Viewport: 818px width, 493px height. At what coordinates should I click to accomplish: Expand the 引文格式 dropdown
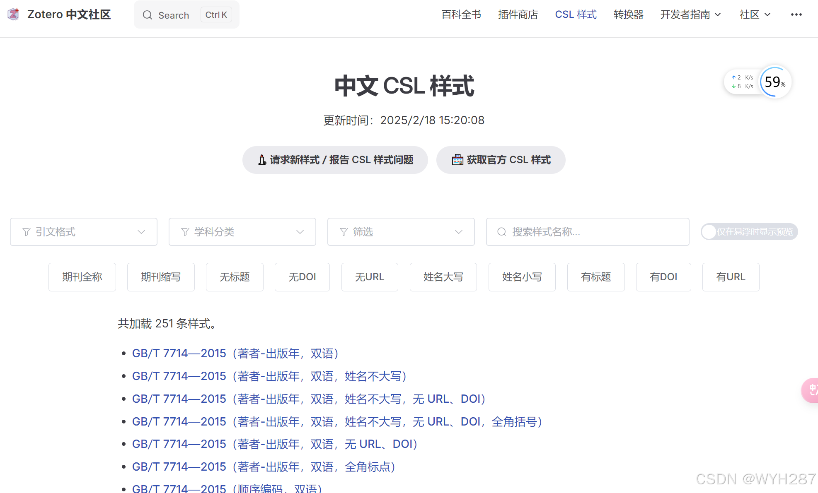[141, 232]
